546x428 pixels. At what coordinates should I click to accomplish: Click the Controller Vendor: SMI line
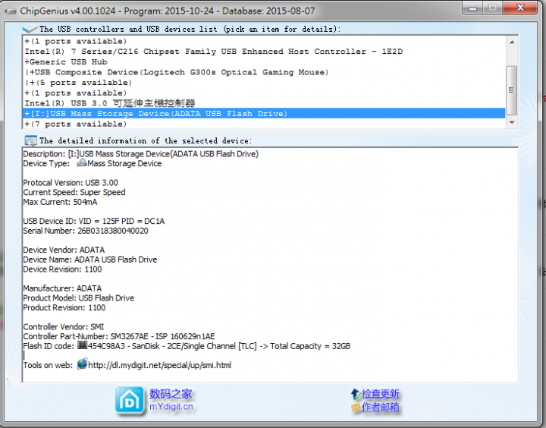[x=64, y=326]
